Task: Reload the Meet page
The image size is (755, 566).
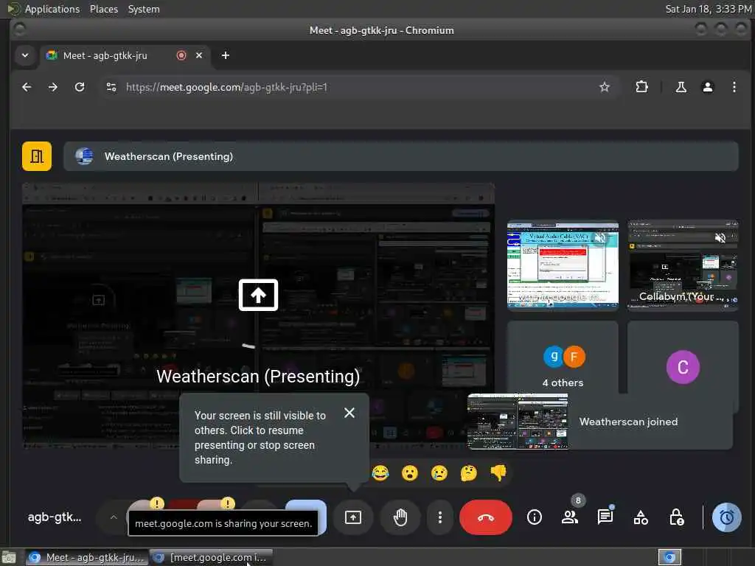Action: [x=80, y=87]
